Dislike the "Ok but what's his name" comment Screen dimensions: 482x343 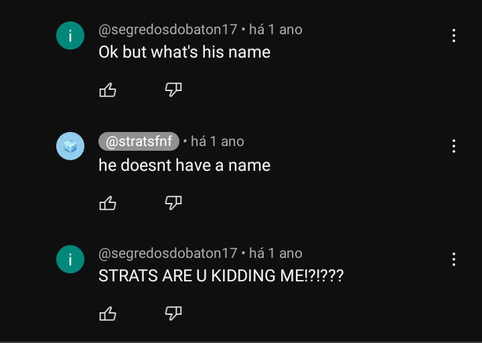[173, 90]
